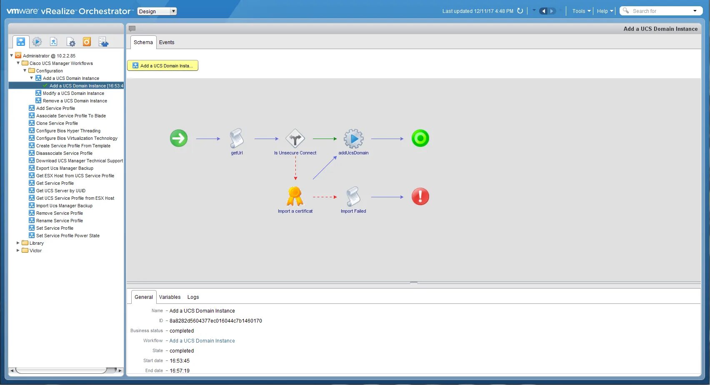Collapse the Administrator @ 10.2.2.85 node

coord(12,55)
